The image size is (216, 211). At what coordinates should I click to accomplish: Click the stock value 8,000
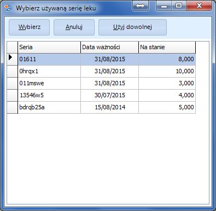pyautogui.click(x=167, y=59)
